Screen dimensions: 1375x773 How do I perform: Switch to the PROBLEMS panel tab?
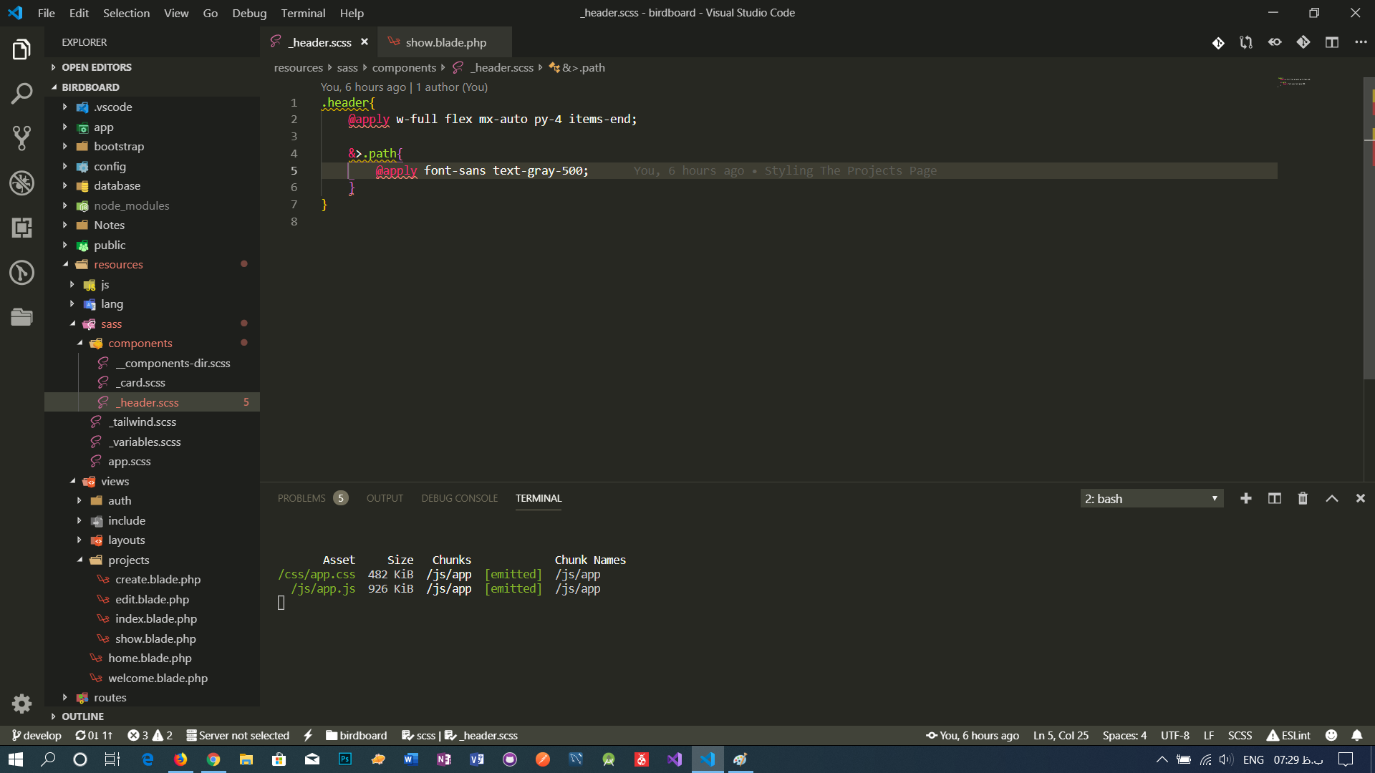(x=312, y=498)
